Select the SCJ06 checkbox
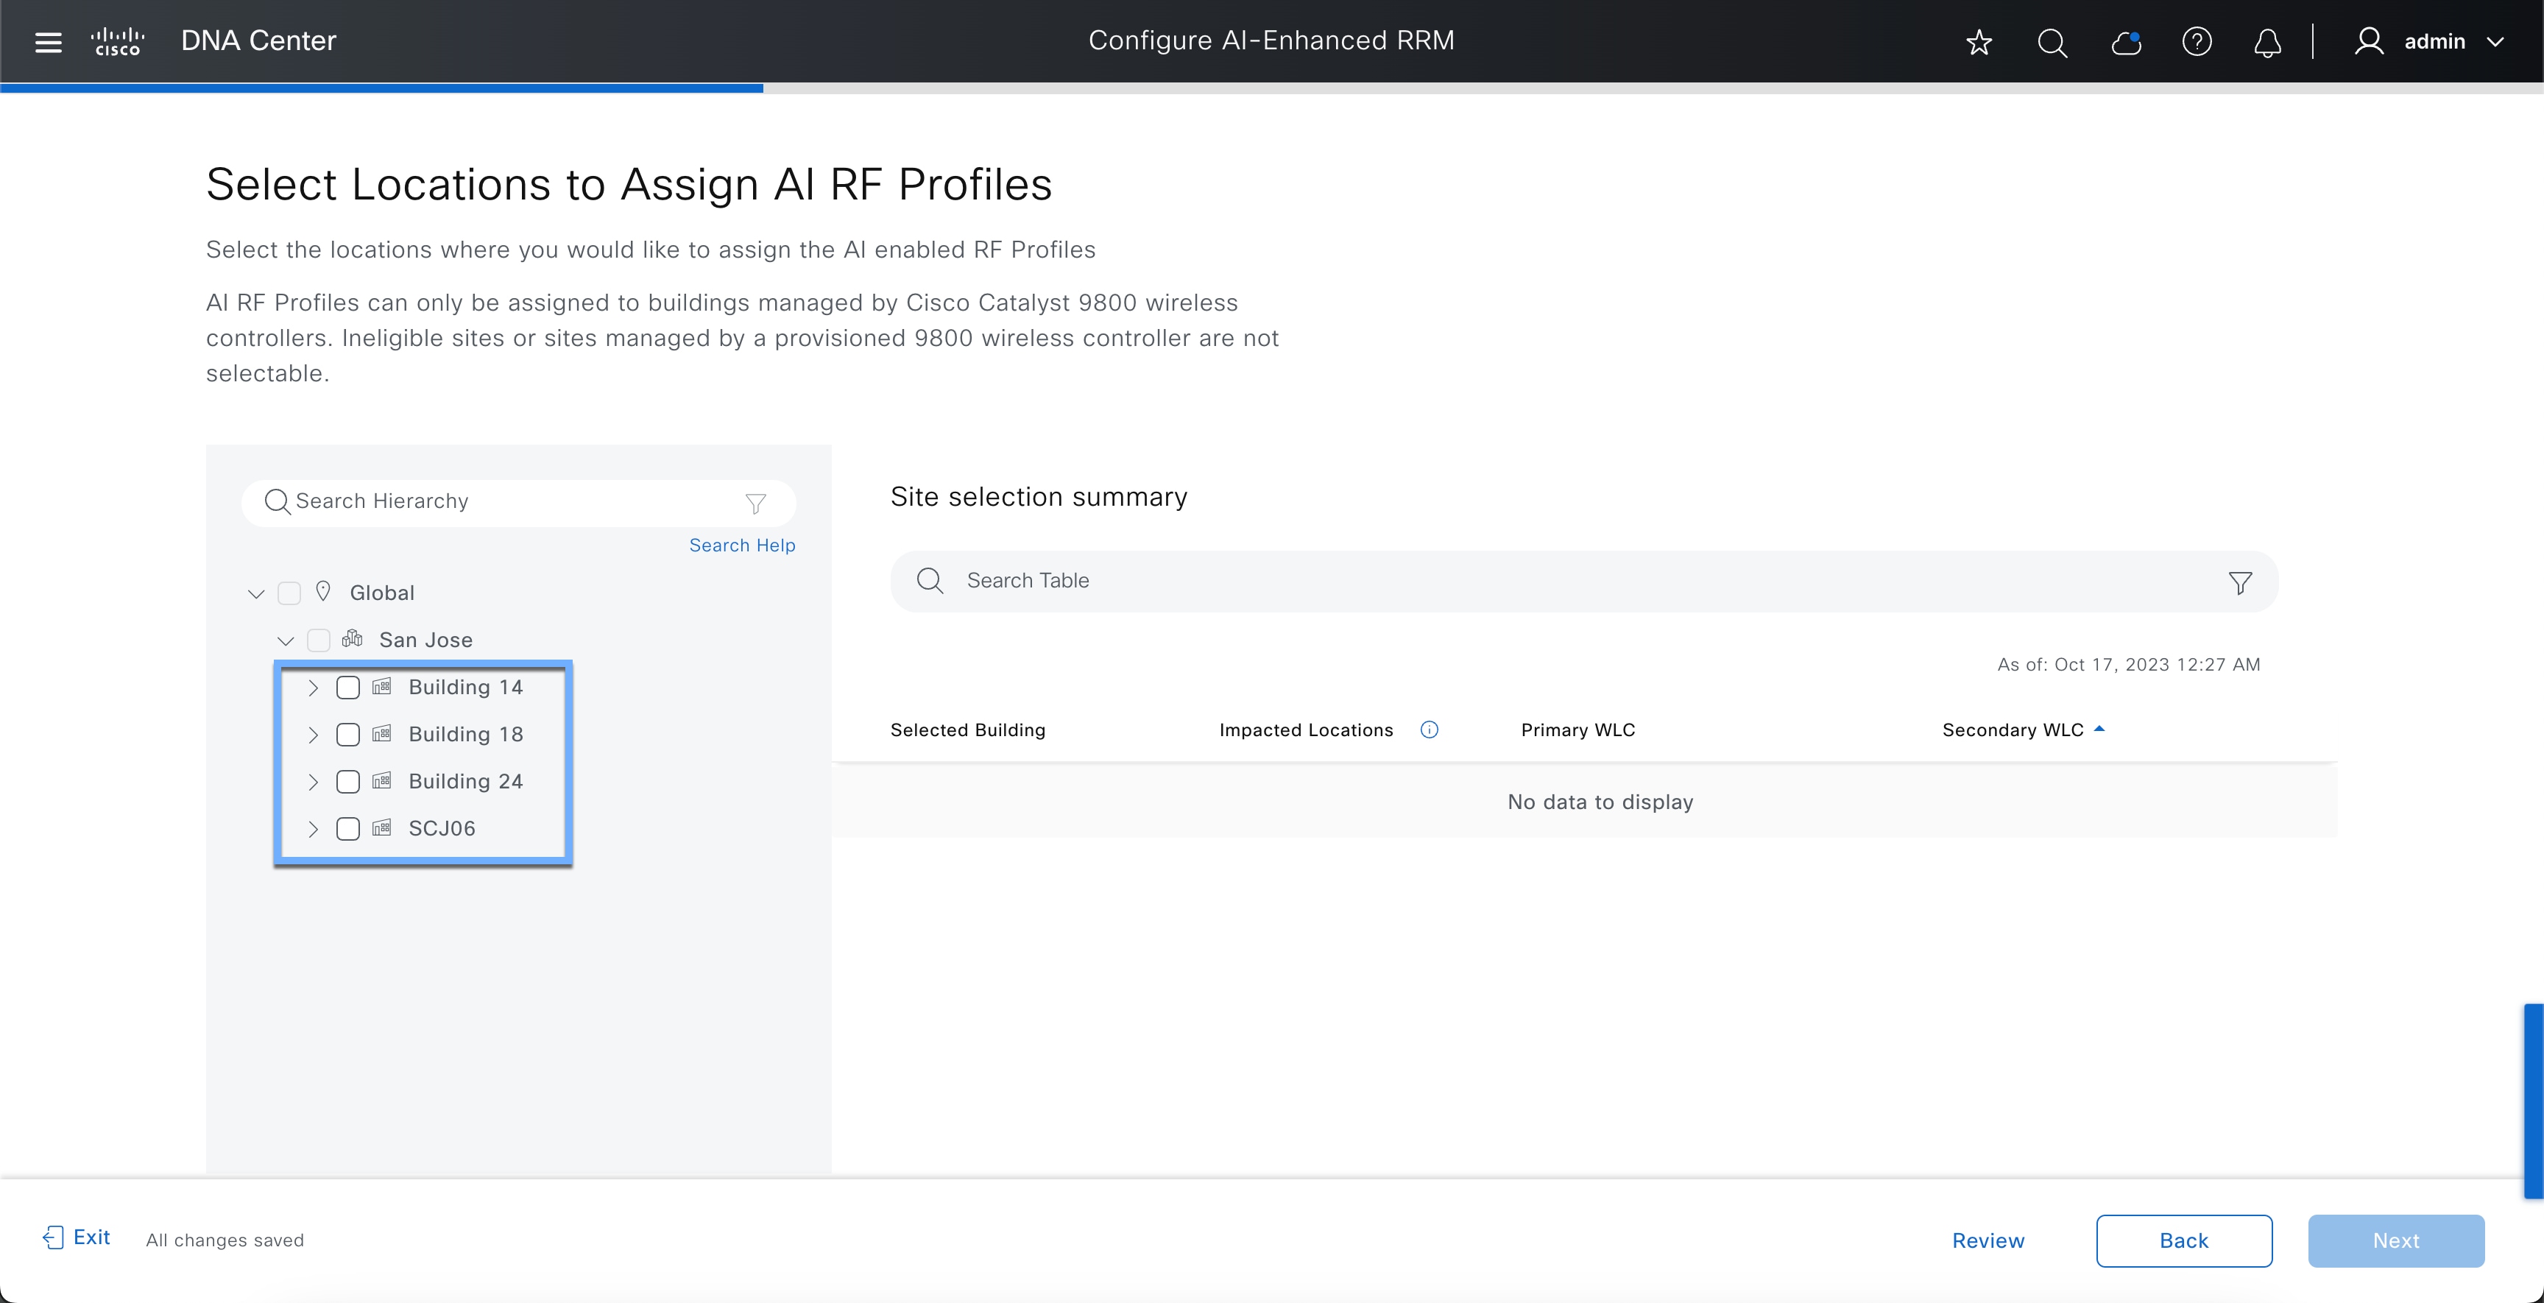The height and width of the screenshot is (1303, 2544). 347,829
